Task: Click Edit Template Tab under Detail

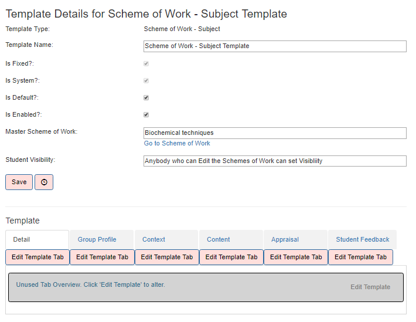Action: coord(37,257)
